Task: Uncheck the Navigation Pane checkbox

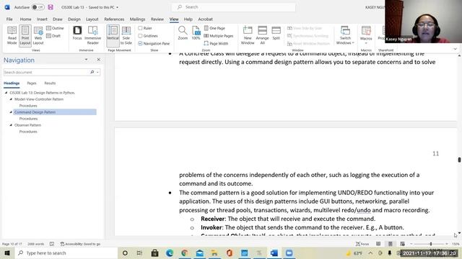Action: (x=140, y=43)
